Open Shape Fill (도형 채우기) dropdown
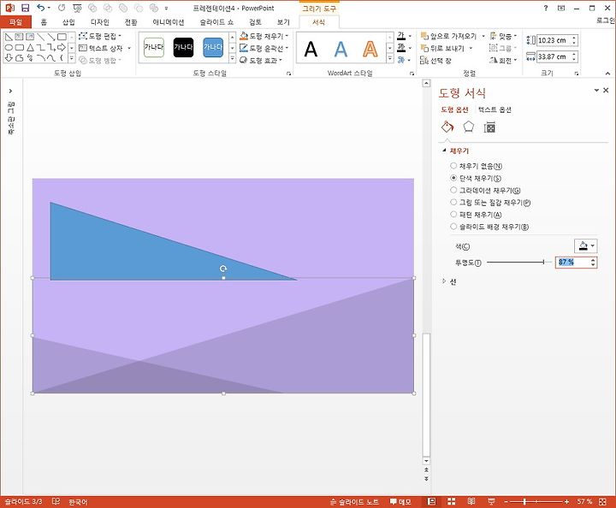The image size is (616, 508). pyautogui.click(x=264, y=36)
